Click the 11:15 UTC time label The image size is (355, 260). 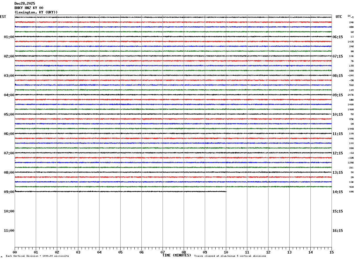click(338, 134)
